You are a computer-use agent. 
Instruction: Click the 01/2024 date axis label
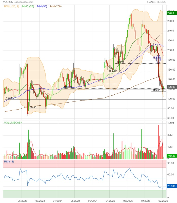(58, 201)
